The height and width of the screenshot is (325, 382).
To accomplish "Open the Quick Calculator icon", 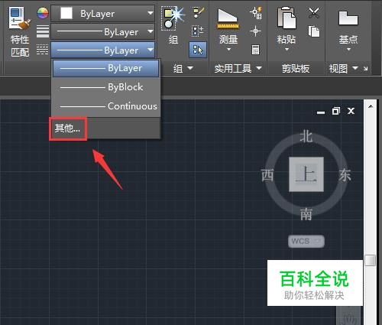I will pyautogui.click(x=255, y=50).
